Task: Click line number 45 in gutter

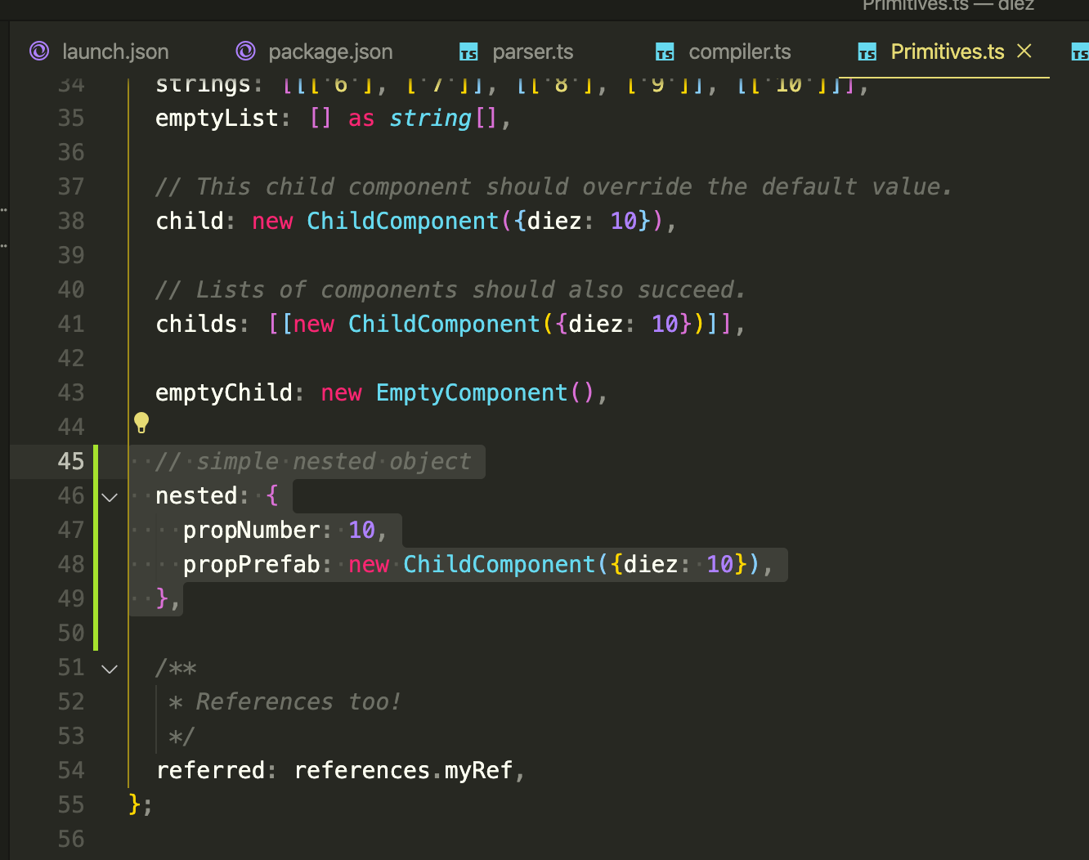Action: tap(71, 461)
